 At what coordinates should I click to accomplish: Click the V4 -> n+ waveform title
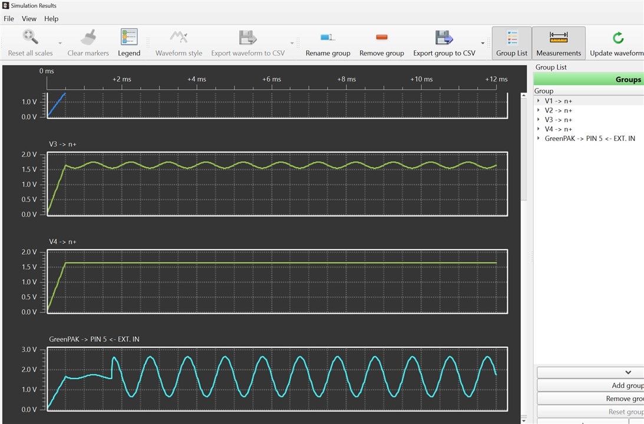(63, 241)
